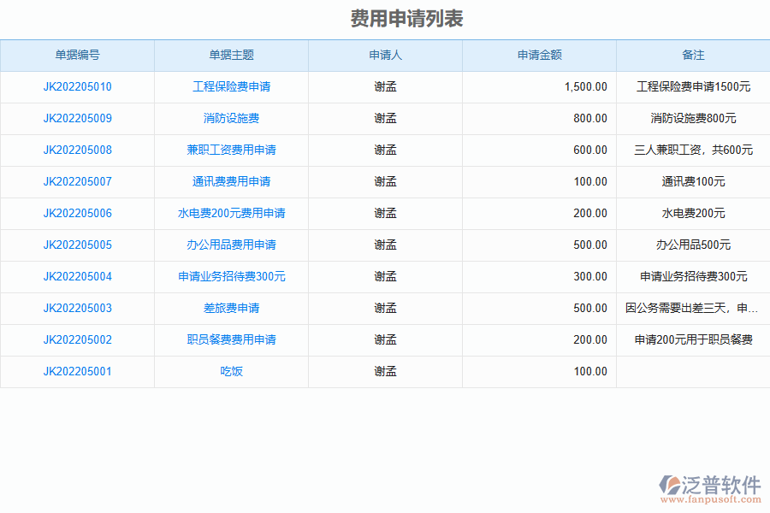This screenshot has width=770, height=513.
Task: Select the remark 消防设施费800元
Action: (693, 118)
